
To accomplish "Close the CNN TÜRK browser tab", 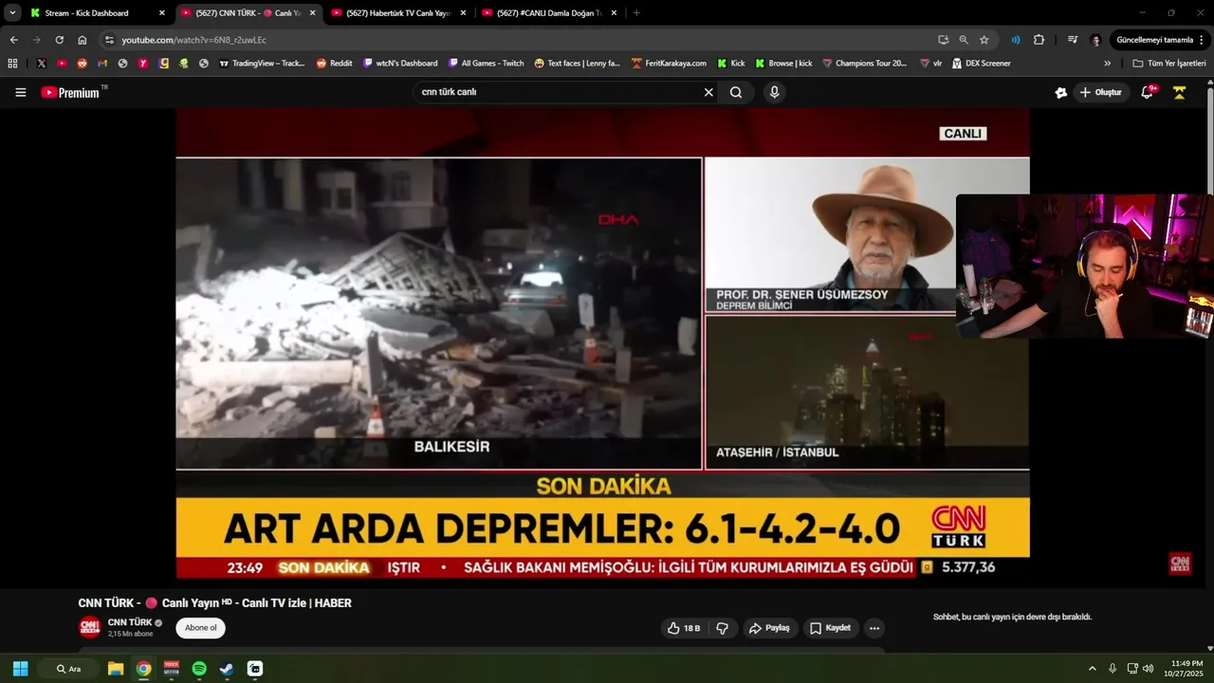I will click(312, 13).
